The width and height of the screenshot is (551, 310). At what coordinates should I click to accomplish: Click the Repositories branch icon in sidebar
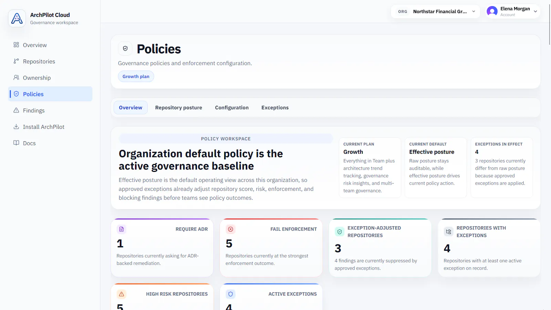[x=16, y=61]
